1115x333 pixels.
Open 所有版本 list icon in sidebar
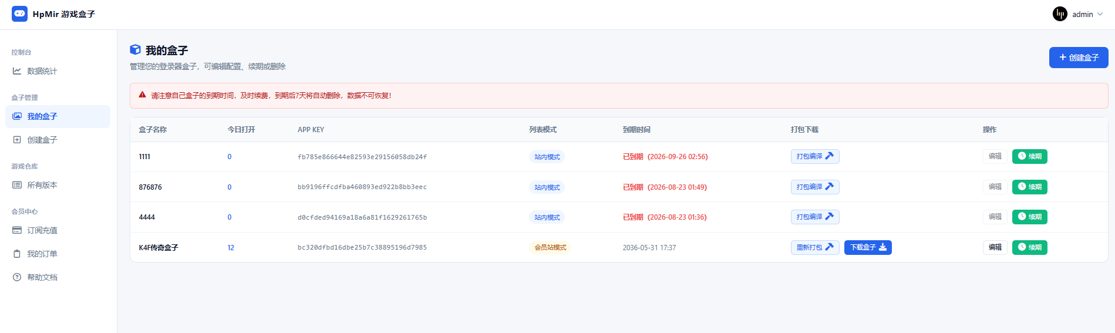(x=17, y=185)
